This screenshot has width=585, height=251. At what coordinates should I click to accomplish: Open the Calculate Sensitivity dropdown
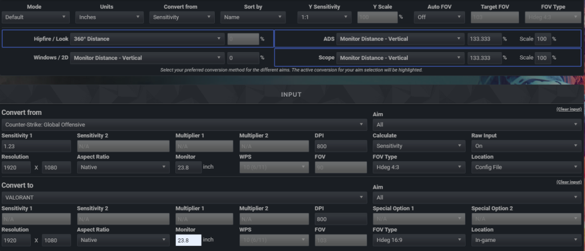coord(419,146)
